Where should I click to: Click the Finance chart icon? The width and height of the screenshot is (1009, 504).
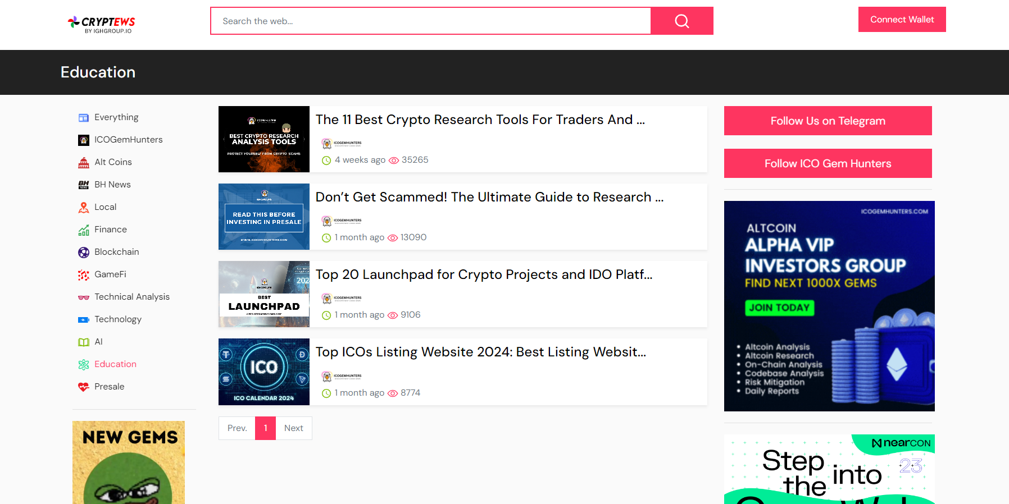(84, 230)
